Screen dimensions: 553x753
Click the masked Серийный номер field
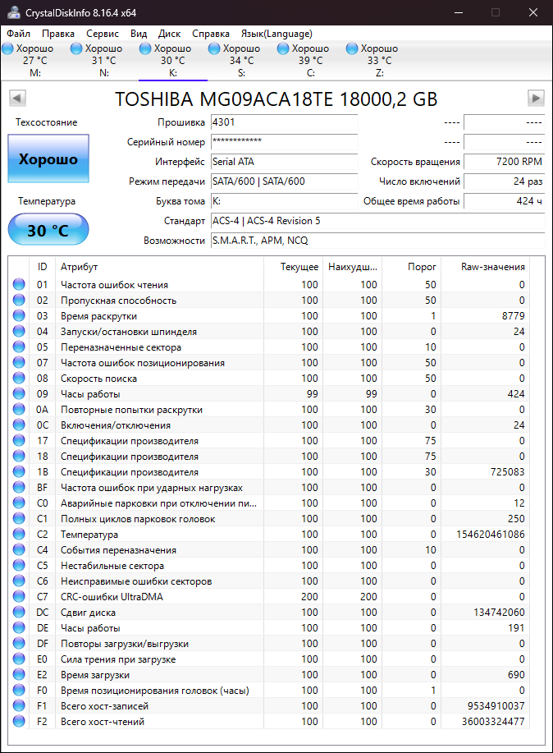pos(284,142)
